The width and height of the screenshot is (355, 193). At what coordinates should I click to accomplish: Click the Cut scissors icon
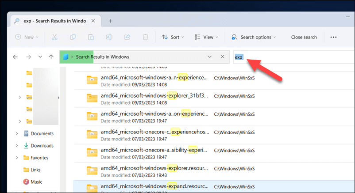54,37
